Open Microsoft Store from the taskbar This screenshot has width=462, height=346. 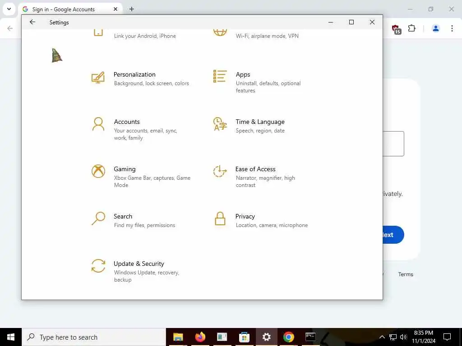[244, 337]
